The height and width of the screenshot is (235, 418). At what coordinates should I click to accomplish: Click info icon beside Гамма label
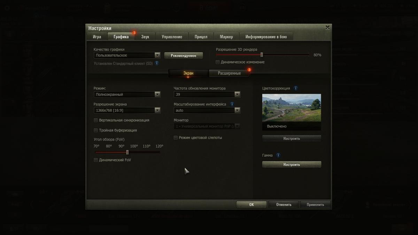click(278, 155)
